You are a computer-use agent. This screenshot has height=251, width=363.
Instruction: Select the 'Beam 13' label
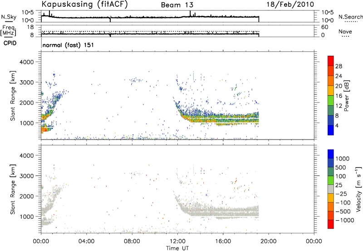177,5
